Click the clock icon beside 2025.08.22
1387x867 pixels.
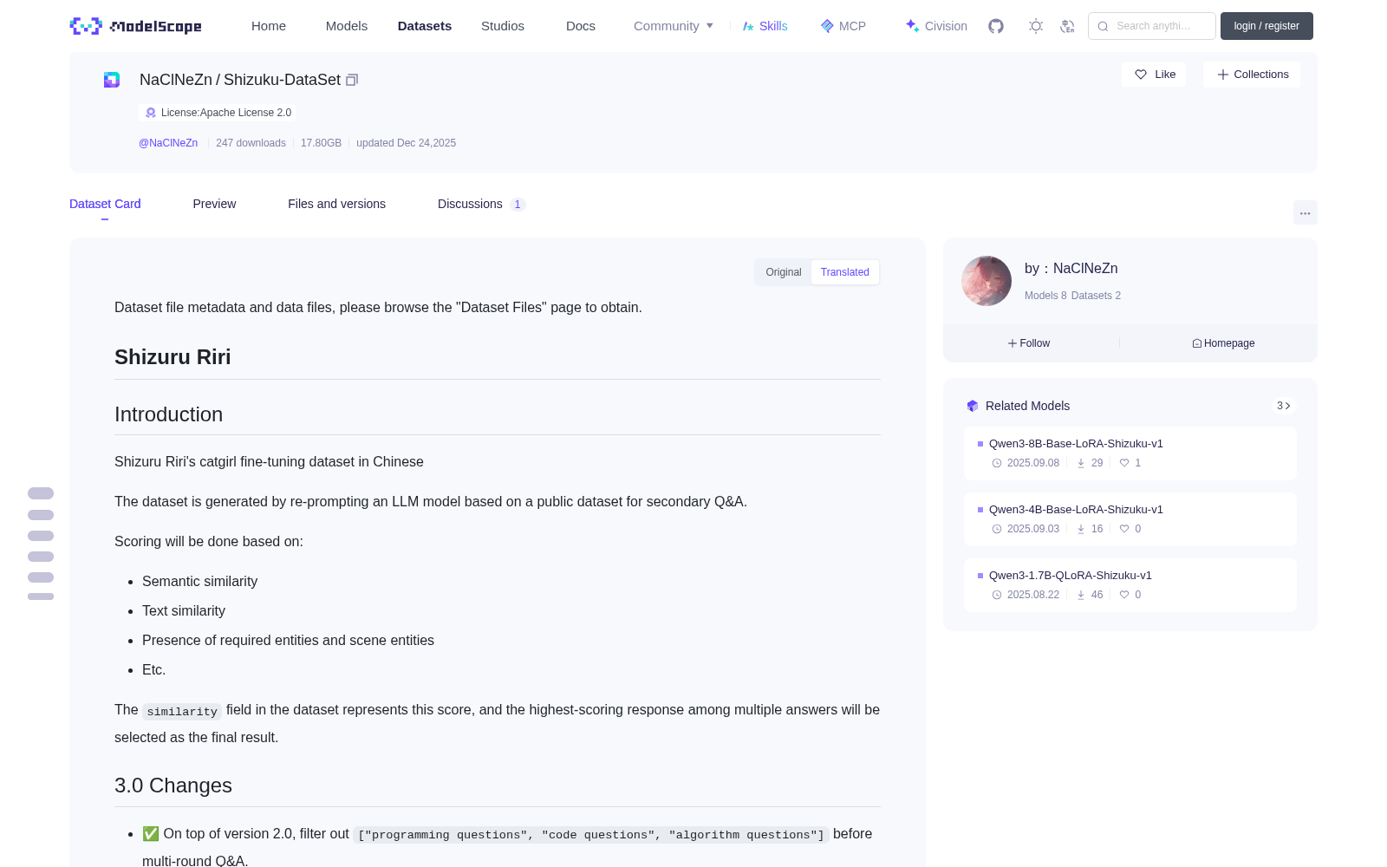(997, 595)
